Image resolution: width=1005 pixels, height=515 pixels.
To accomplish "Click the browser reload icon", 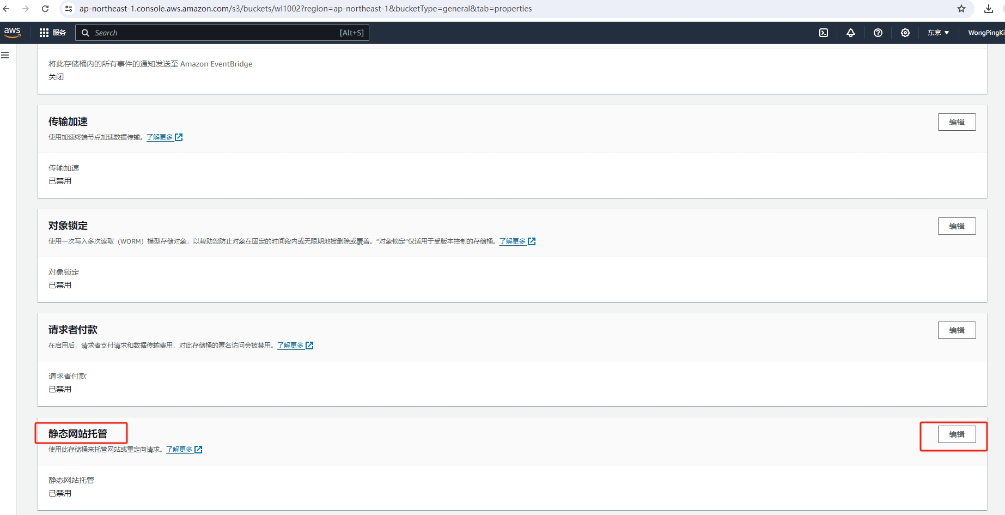I will [45, 9].
